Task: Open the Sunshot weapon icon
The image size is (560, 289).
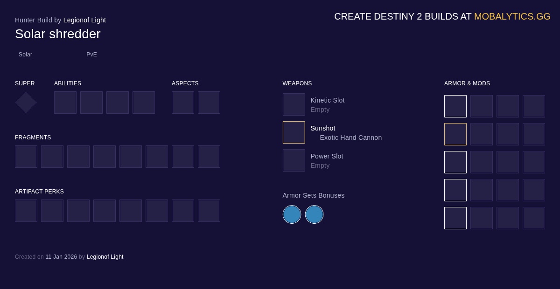Action: [x=294, y=132]
